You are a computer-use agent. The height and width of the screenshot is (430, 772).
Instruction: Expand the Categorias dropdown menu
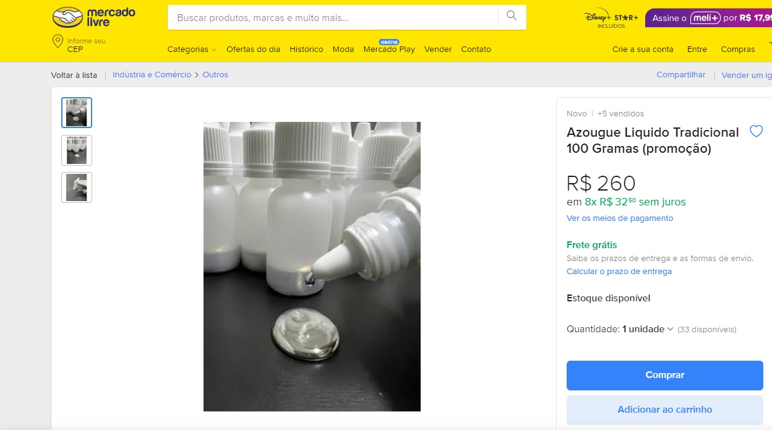click(192, 49)
